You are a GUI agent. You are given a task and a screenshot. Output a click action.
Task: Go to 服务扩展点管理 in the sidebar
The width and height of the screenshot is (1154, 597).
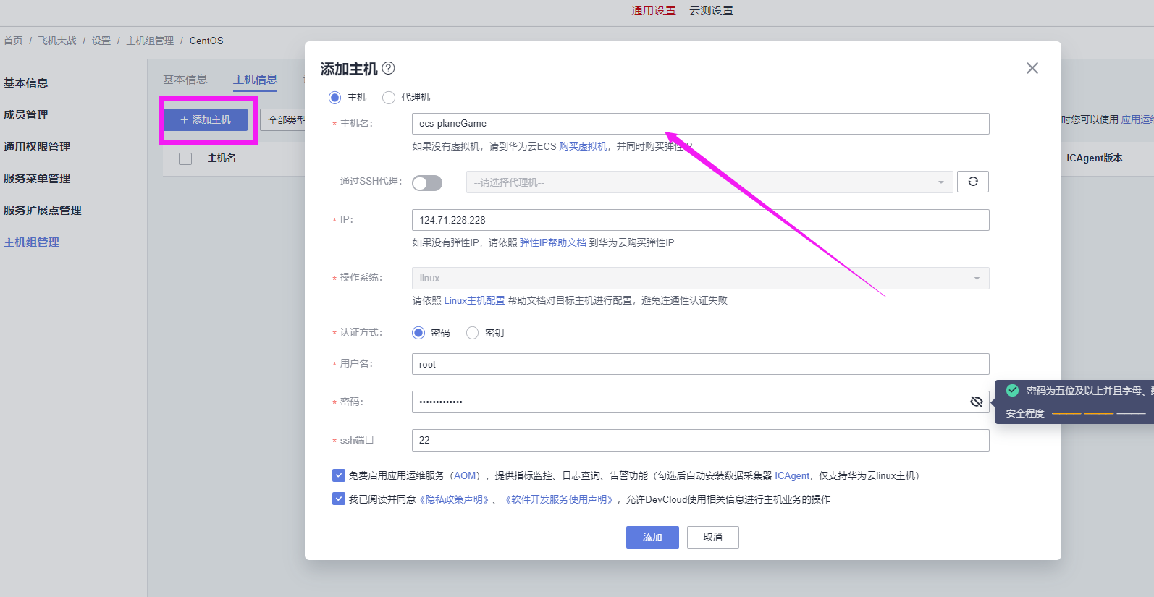point(43,210)
